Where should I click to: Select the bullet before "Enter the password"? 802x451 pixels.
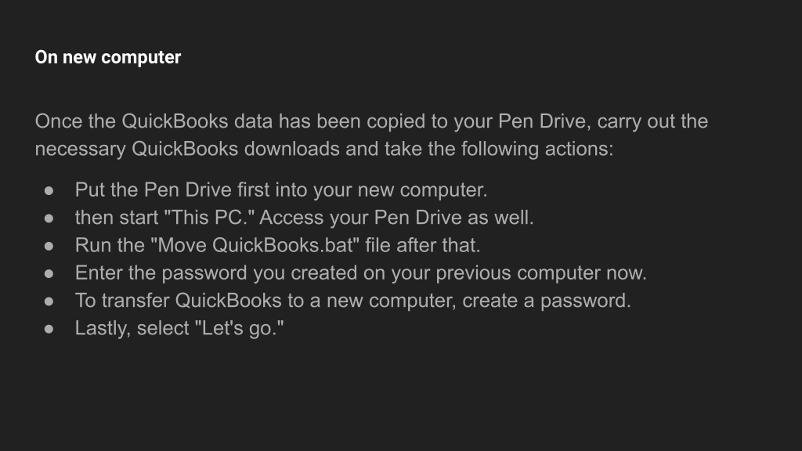(x=49, y=273)
